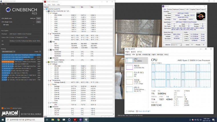Switch to the CPU-Z Caches tab
This screenshot has width=217, height=122.
tap(170, 9)
